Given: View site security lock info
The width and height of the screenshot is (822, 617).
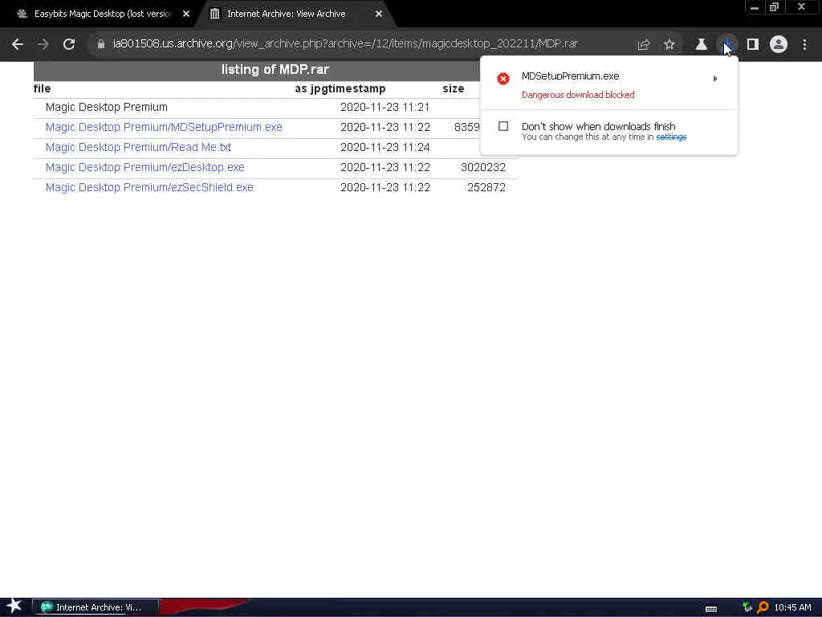Looking at the screenshot, I should [100, 44].
